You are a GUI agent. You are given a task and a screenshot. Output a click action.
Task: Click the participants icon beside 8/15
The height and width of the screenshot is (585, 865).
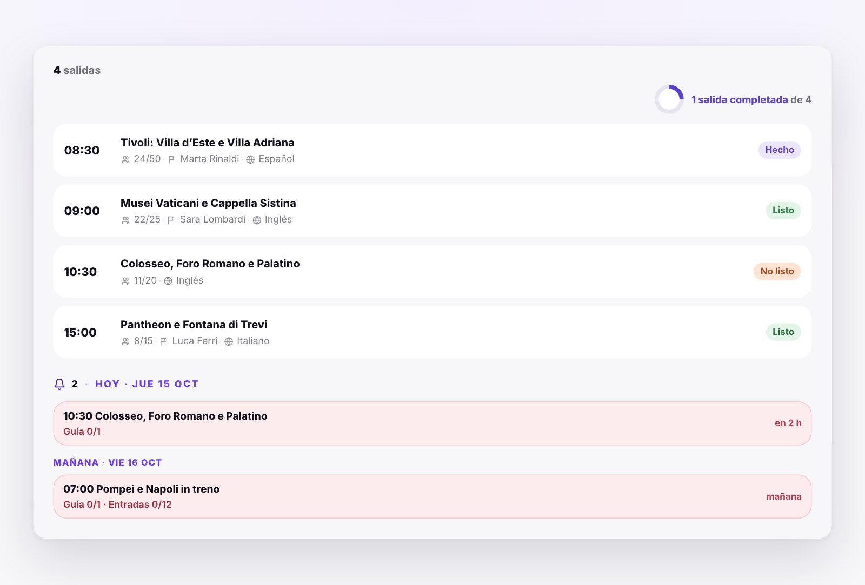click(125, 341)
